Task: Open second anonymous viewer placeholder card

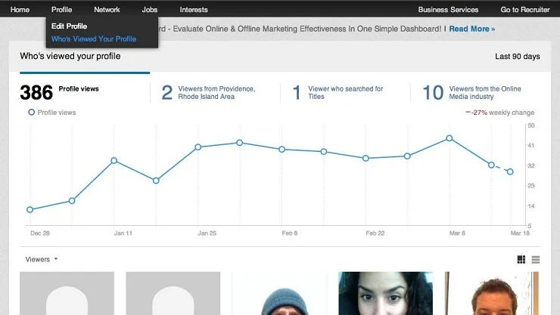Action: point(173,293)
